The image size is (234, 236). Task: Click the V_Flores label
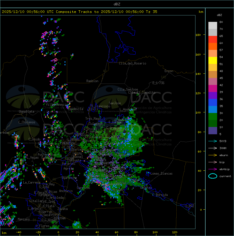pos(42,226)
